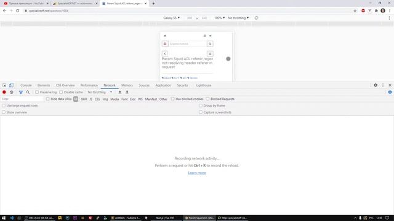
Task: Open Galaxy S5 device dropdown
Action: coord(171,18)
